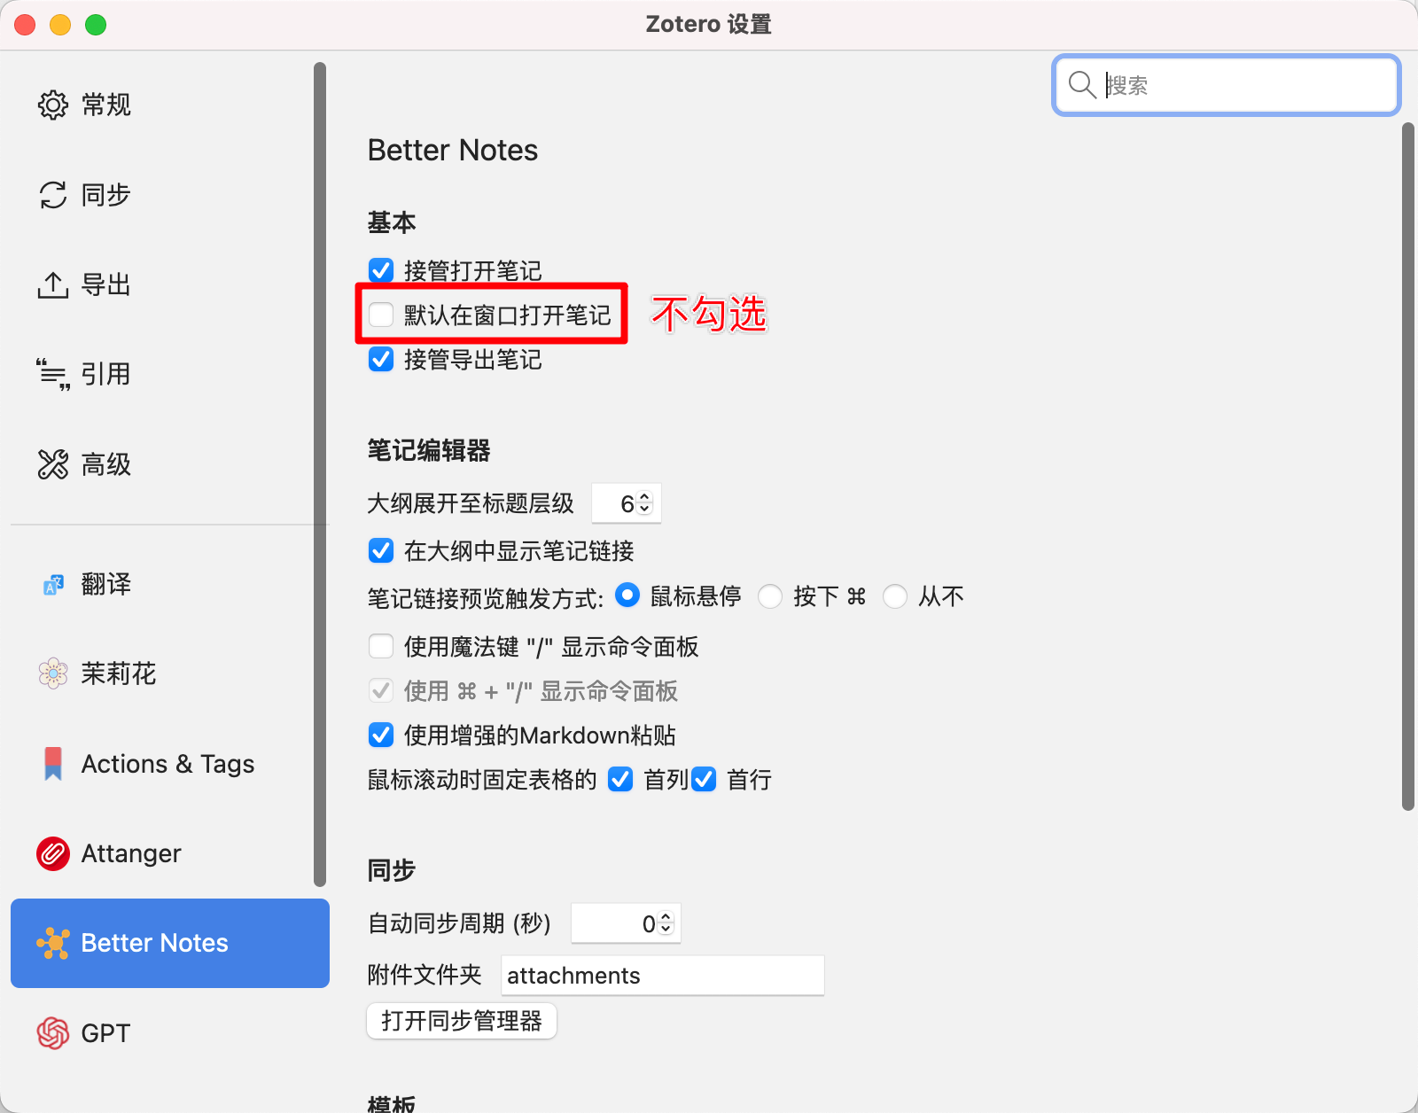The width and height of the screenshot is (1418, 1113).
Task: Click the 附件文件夹 attachments text field
Action: tap(663, 975)
